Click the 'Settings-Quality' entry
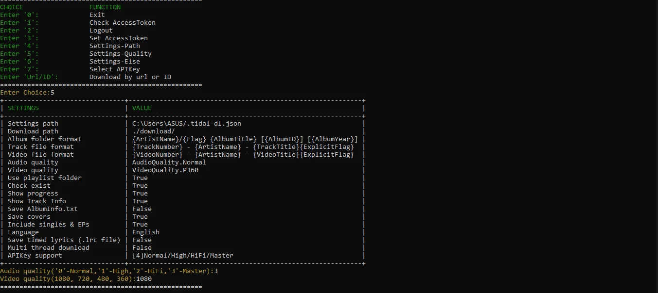The image size is (658, 293). point(121,54)
